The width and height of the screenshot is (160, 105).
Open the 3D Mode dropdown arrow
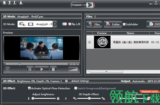click(x=55, y=24)
